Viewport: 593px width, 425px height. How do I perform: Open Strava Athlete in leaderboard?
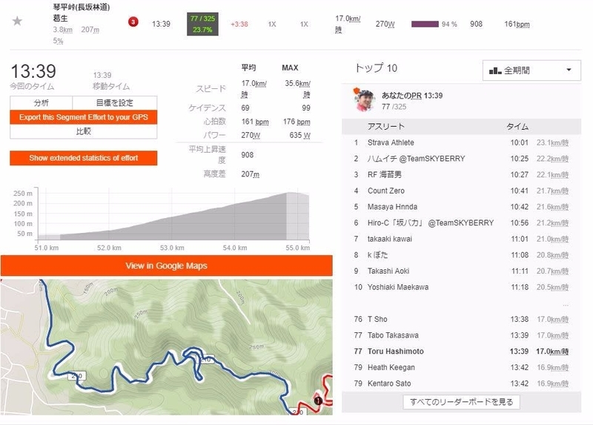click(391, 142)
